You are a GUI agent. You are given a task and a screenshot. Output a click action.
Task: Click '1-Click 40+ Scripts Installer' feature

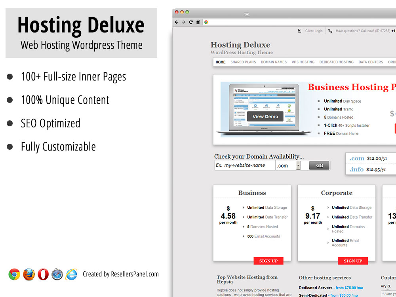click(x=346, y=126)
